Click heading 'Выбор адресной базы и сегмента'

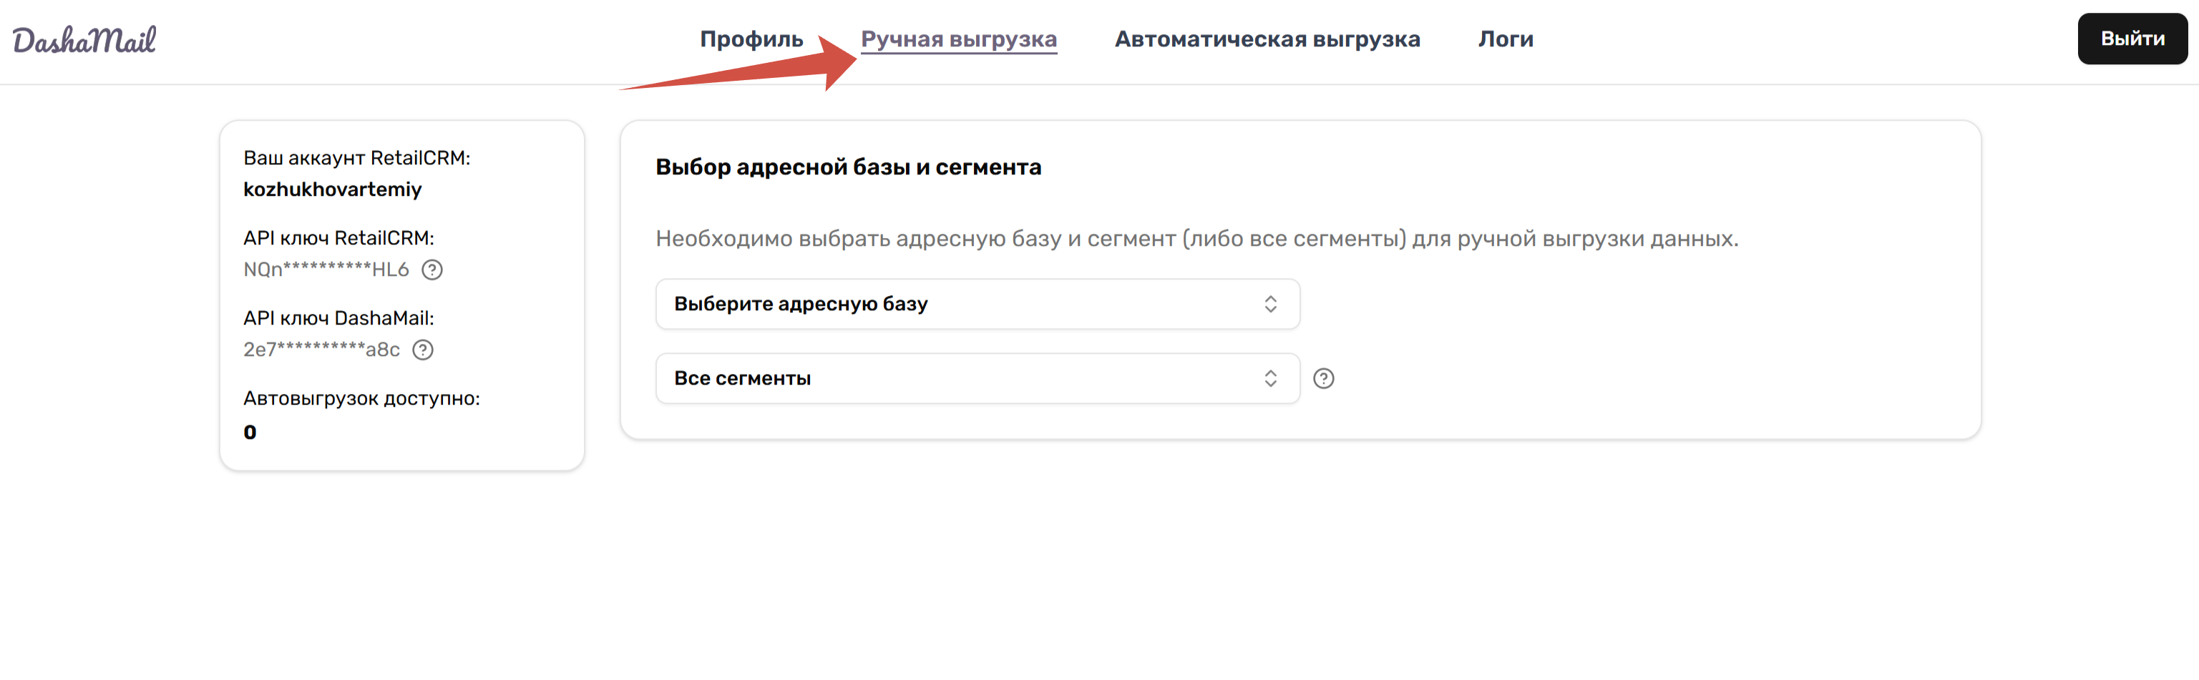848,167
